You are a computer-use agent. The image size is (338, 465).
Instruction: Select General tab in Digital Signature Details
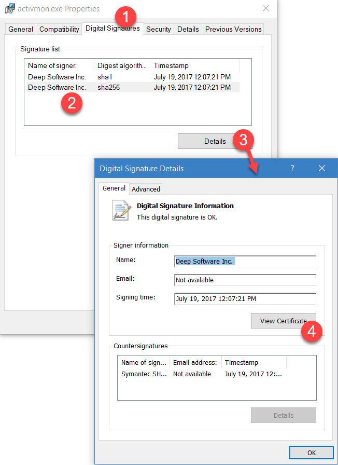[x=114, y=188]
